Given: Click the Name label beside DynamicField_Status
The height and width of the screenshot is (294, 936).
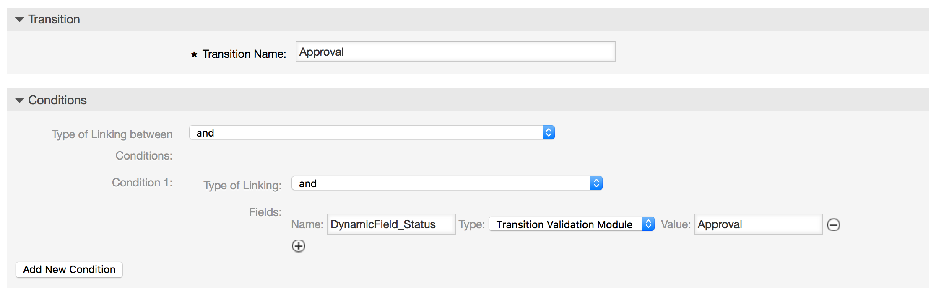Looking at the screenshot, I should click(307, 224).
